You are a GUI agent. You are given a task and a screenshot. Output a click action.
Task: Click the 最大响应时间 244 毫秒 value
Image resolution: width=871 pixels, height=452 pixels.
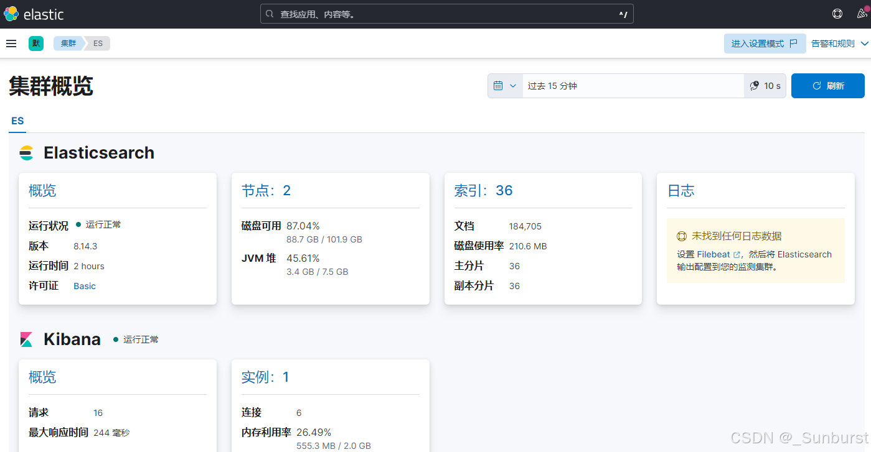[111, 433]
